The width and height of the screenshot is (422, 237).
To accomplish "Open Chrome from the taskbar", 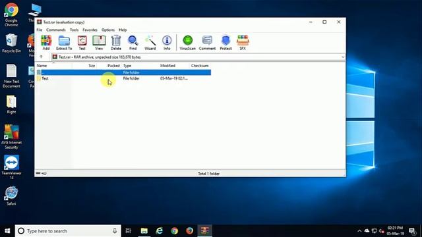I will 174,231.
